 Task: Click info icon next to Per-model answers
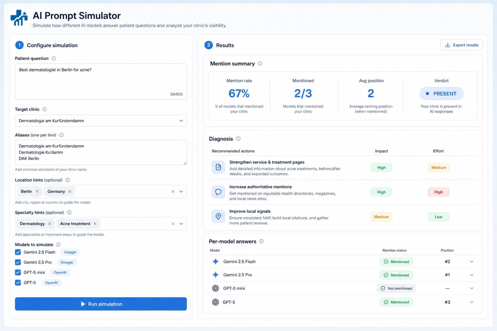point(261,241)
